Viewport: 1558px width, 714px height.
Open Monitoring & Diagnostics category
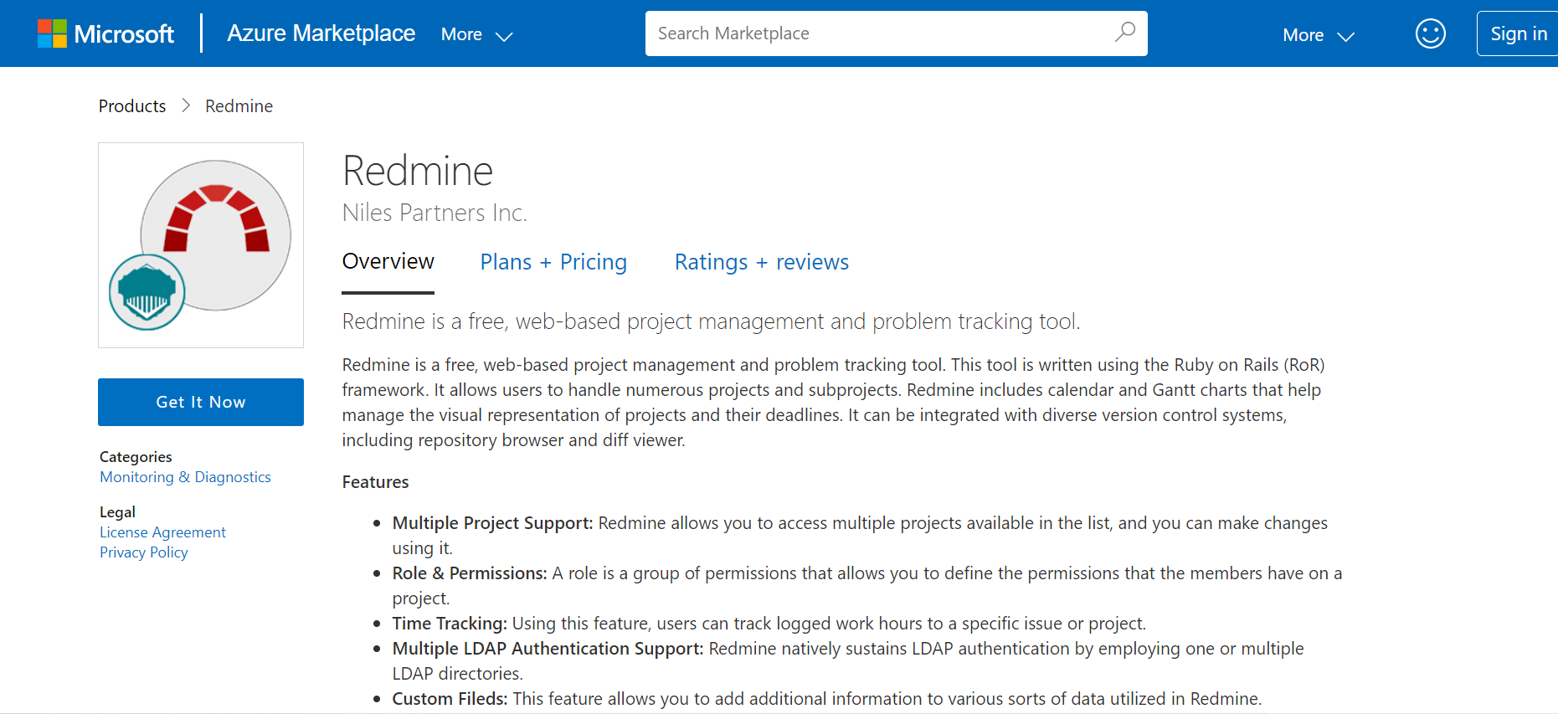(185, 477)
